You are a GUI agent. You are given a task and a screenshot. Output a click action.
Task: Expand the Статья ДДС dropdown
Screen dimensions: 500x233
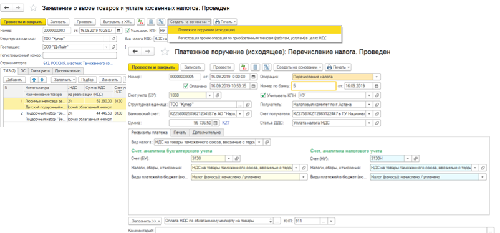pos(370,123)
